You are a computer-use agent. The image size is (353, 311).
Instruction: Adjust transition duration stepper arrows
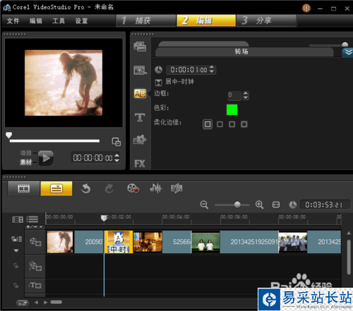[212, 69]
